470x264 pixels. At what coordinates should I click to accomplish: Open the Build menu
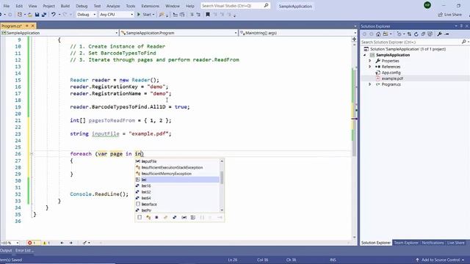click(65, 6)
